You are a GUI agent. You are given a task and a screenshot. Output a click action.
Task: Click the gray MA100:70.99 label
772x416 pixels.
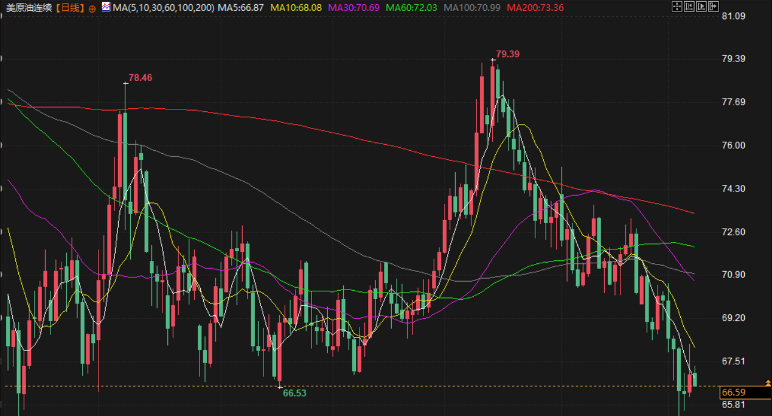(x=473, y=7)
